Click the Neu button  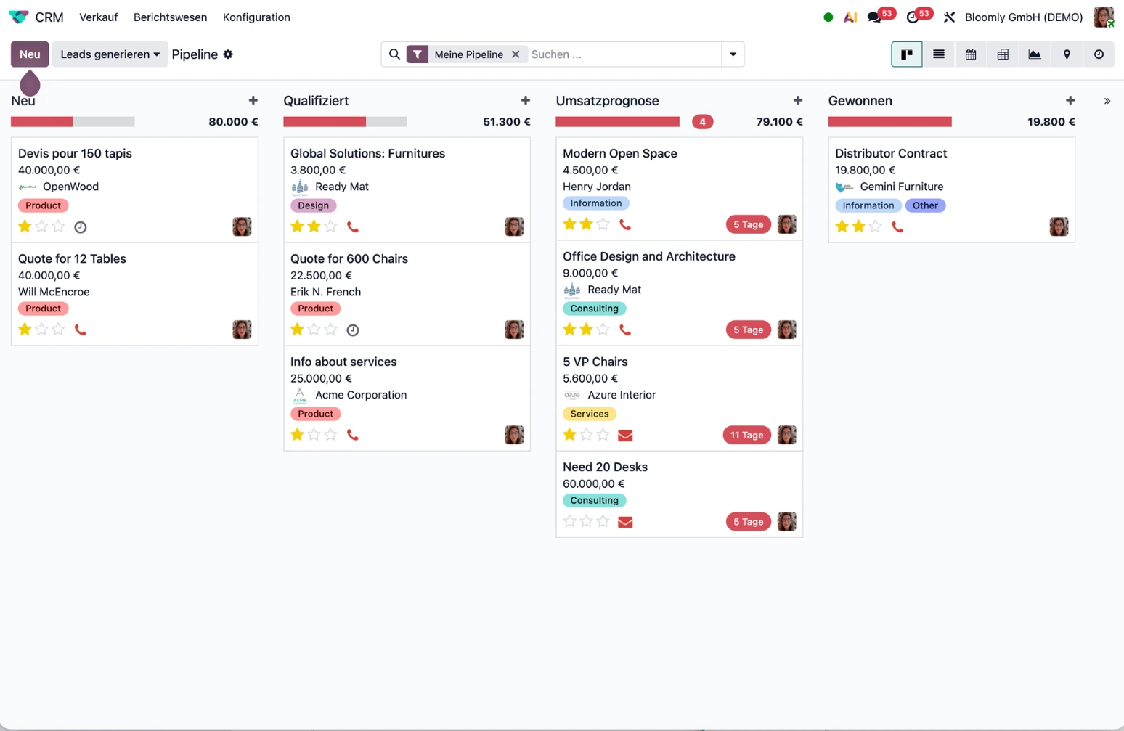click(x=29, y=54)
